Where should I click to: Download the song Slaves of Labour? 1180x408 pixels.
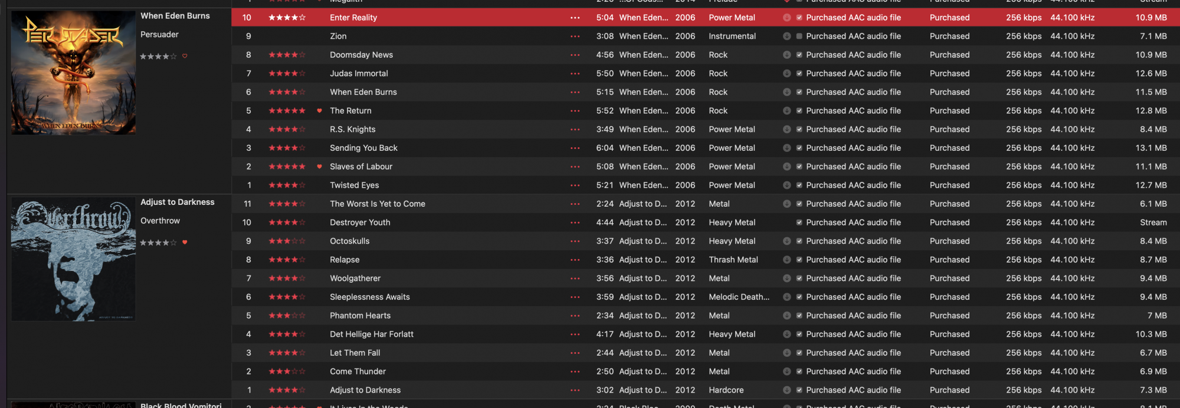coord(786,167)
